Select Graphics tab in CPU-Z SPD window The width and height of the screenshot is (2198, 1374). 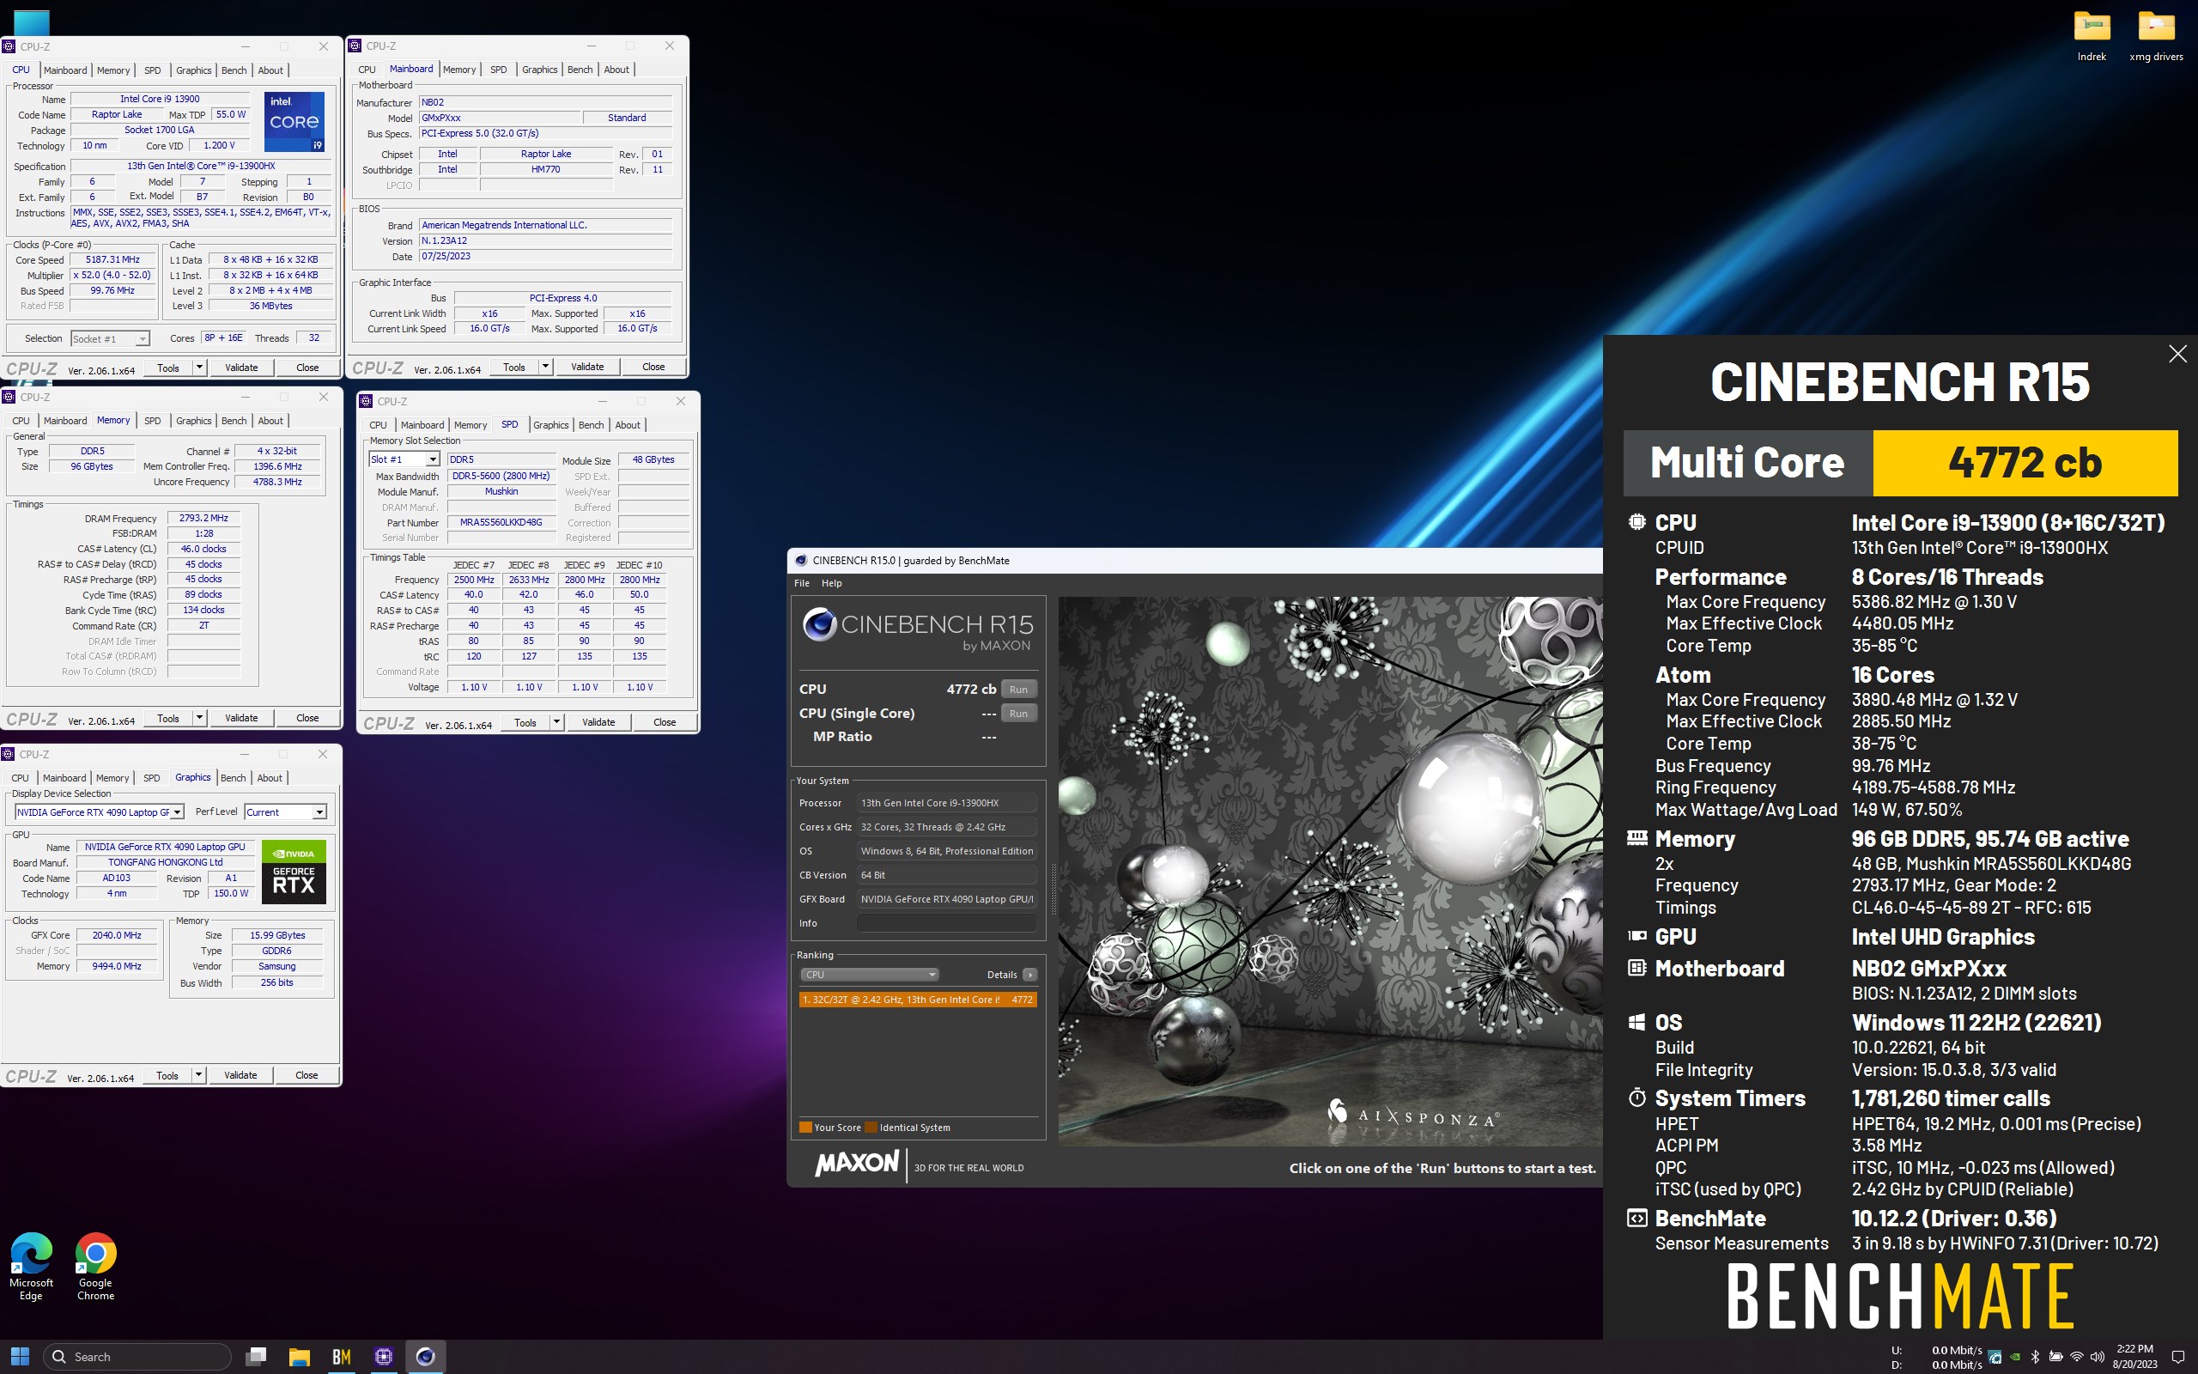point(550,425)
